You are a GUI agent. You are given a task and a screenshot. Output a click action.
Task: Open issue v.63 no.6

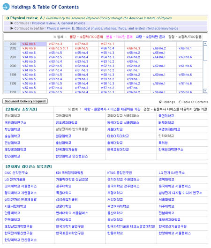[185, 57]
